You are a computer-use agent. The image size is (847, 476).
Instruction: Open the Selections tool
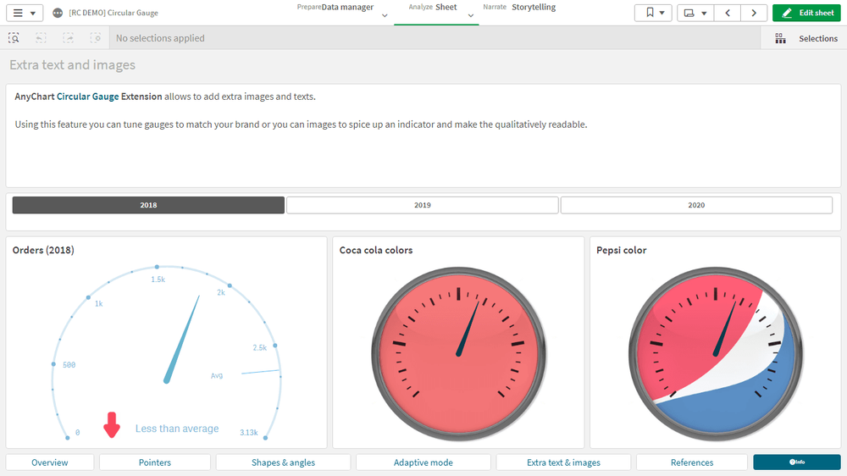pos(806,38)
